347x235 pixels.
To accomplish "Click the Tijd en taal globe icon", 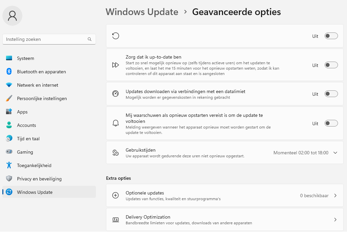I will coord(9,139).
